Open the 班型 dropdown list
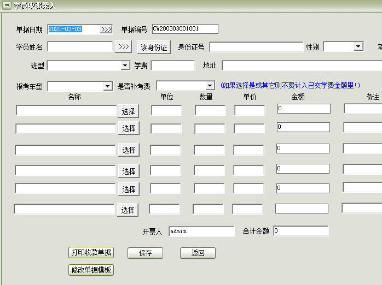 click(125, 66)
